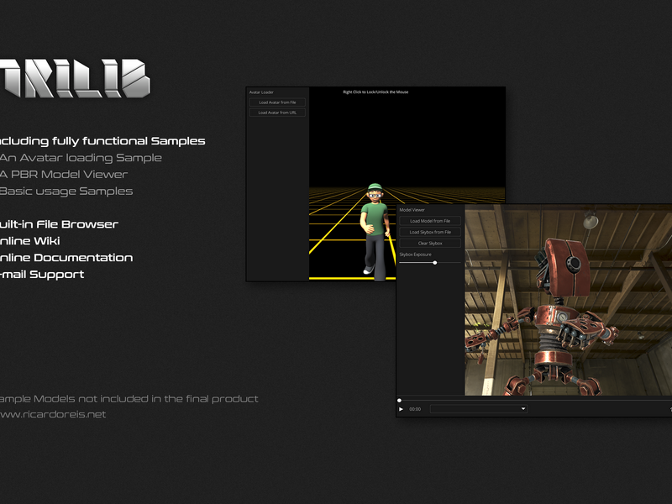Image resolution: width=672 pixels, height=504 pixels.
Task: Click Load Model from File button
Action: pos(430,221)
